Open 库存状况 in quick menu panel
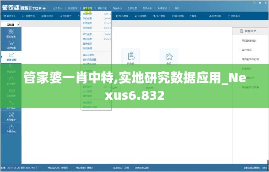 247,50
